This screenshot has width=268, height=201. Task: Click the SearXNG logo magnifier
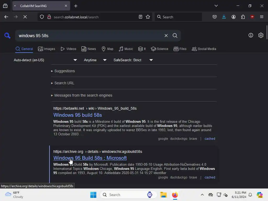click(x=7, y=36)
